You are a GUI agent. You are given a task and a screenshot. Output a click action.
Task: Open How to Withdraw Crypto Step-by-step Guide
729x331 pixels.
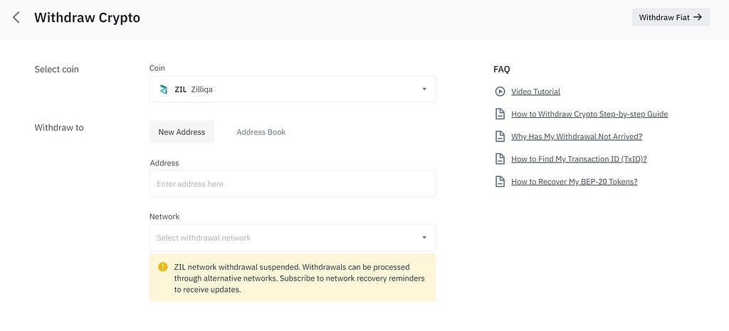pos(589,114)
